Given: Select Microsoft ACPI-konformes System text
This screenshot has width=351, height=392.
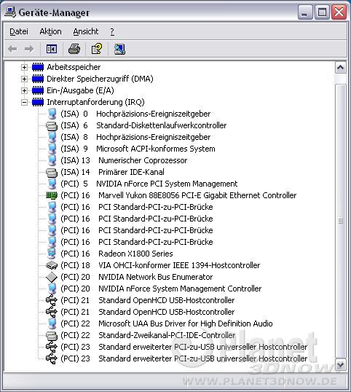Looking at the screenshot, I should (x=156, y=149).
